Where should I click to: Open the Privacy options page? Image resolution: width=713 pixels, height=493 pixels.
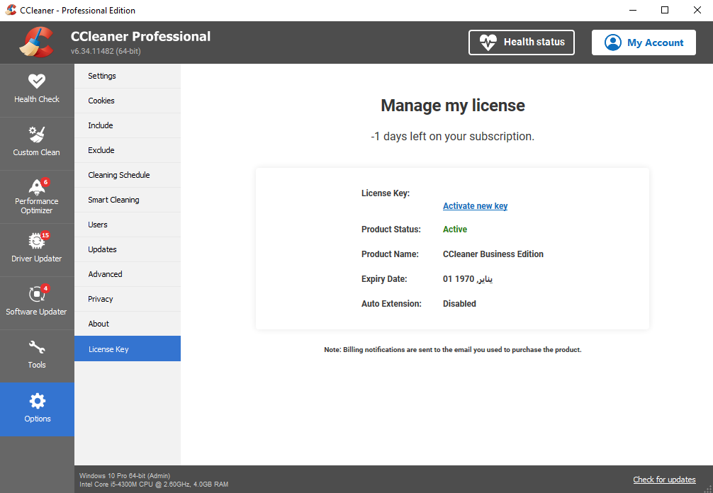click(128, 299)
